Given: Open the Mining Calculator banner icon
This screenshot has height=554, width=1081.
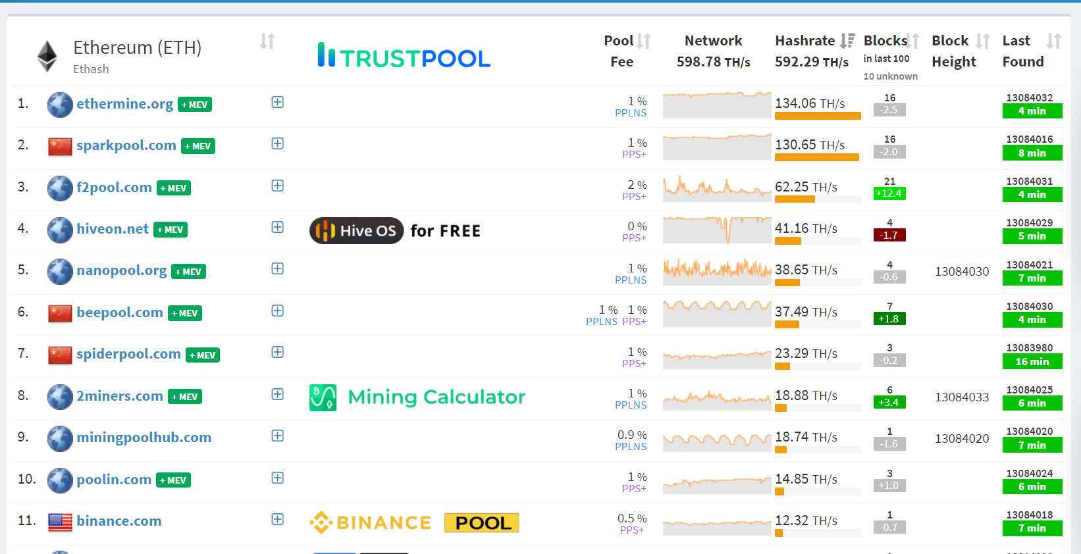Looking at the screenshot, I should coord(323,397).
